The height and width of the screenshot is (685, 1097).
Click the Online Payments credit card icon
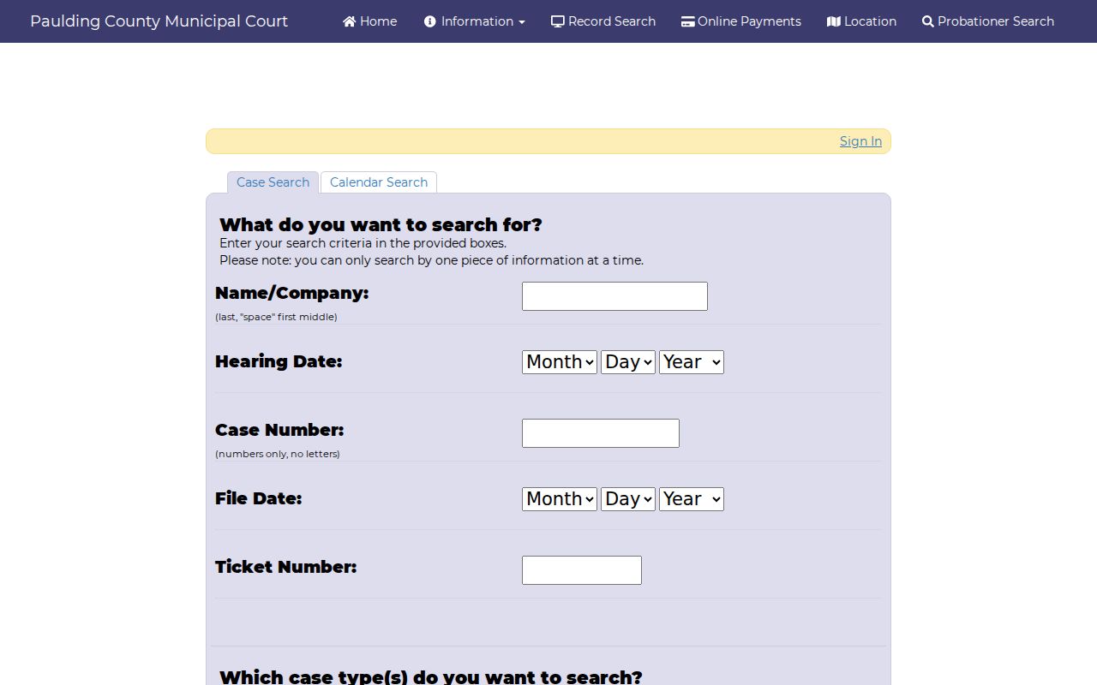687,21
